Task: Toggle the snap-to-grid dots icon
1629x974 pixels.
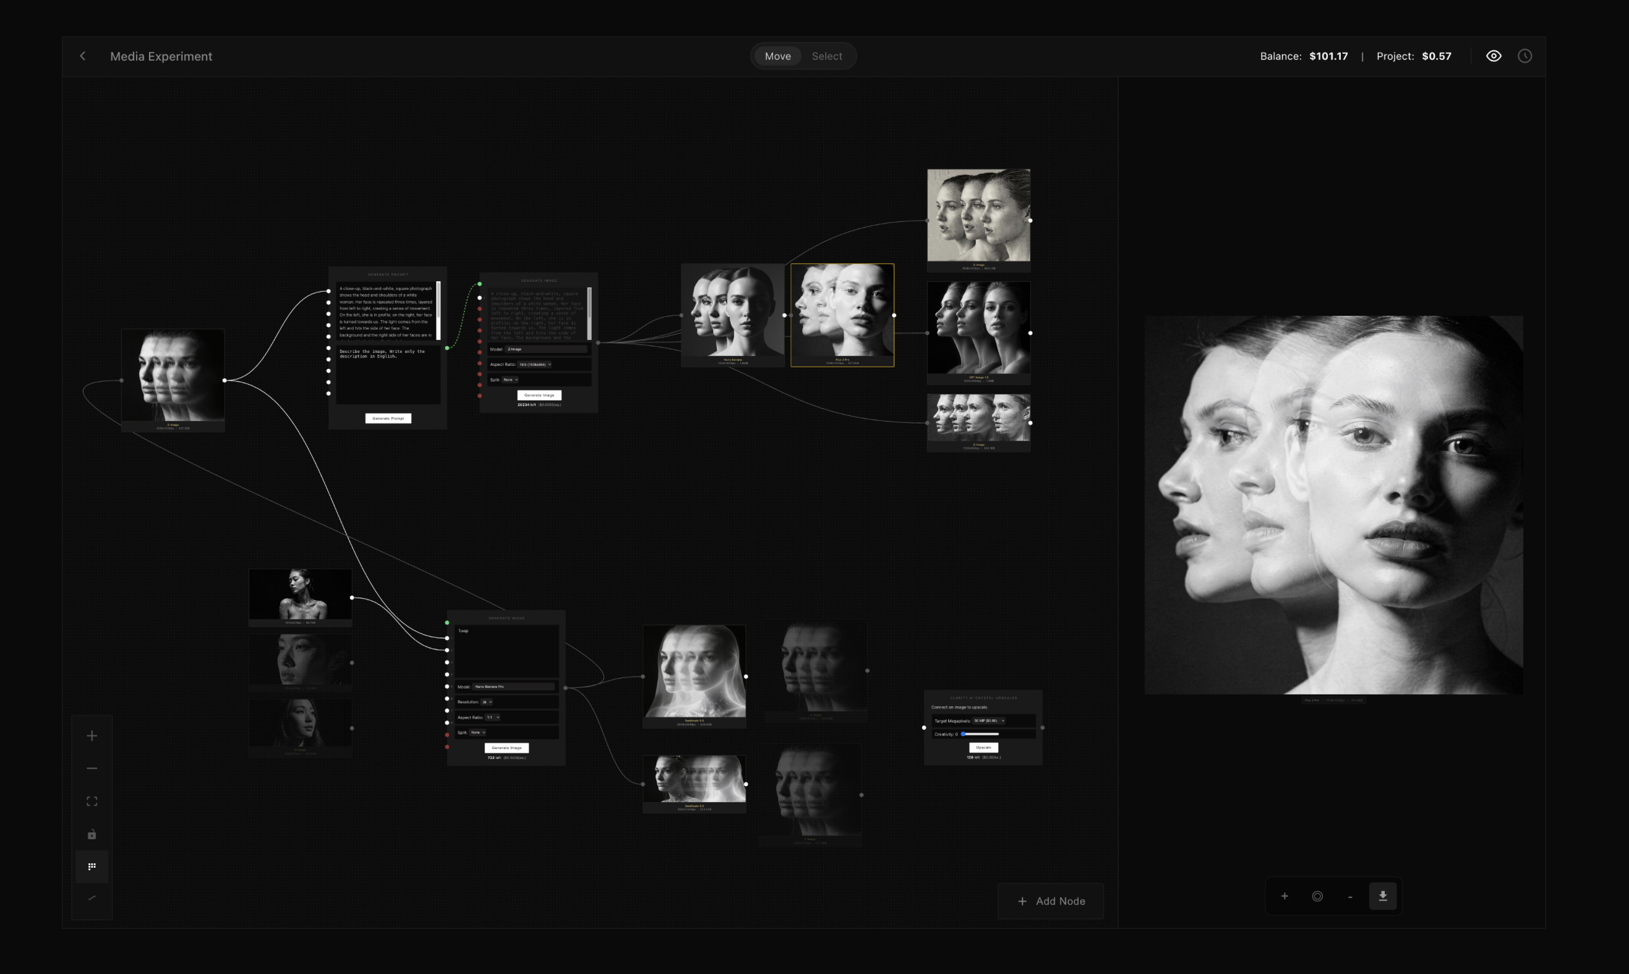Action: [x=92, y=866]
